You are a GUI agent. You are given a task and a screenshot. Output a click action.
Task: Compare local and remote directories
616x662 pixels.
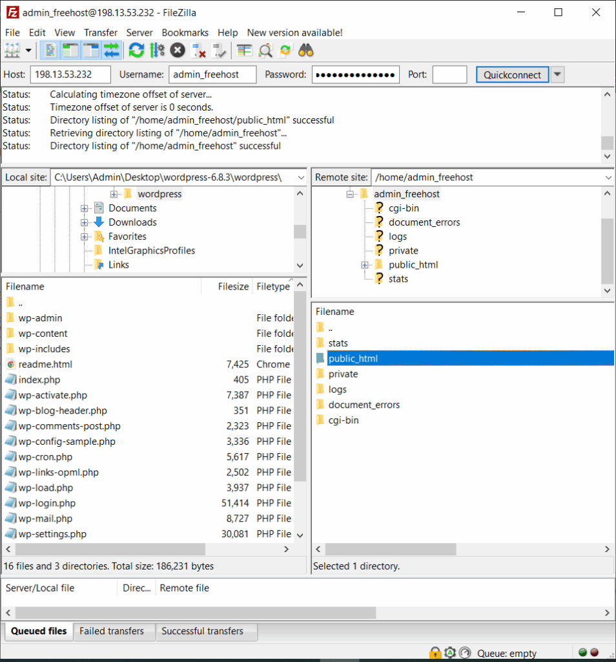point(265,50)
